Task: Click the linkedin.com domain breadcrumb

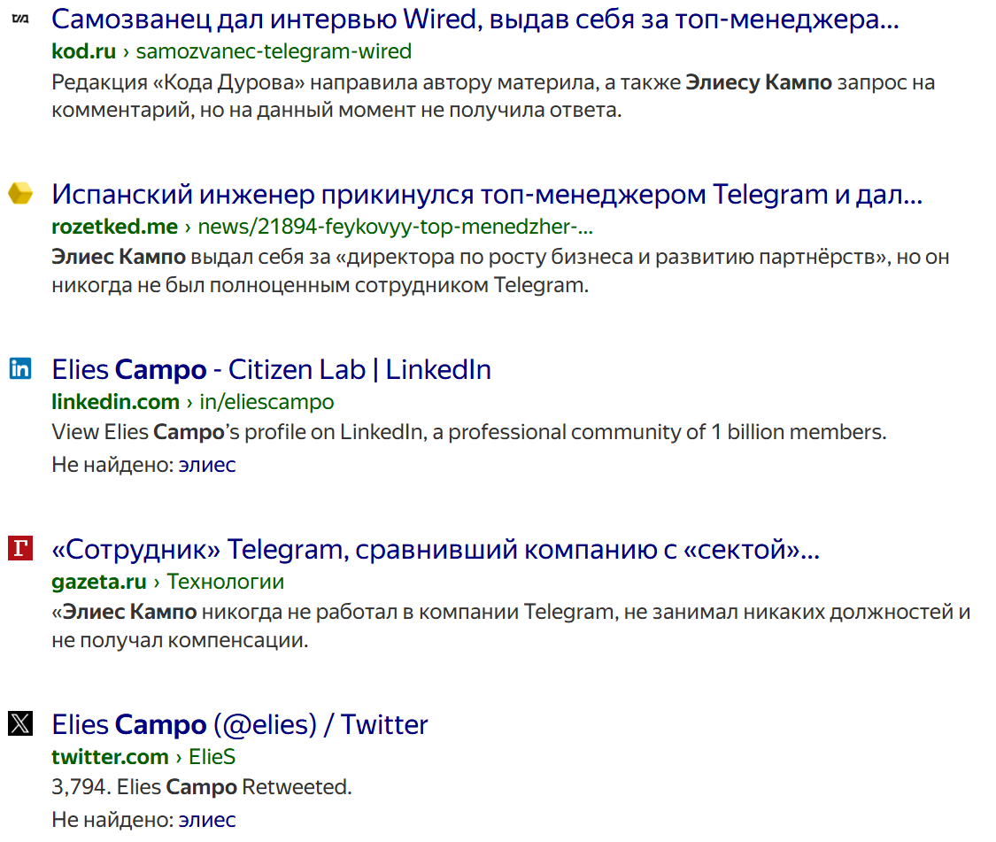Action: (x=116, y=402)
